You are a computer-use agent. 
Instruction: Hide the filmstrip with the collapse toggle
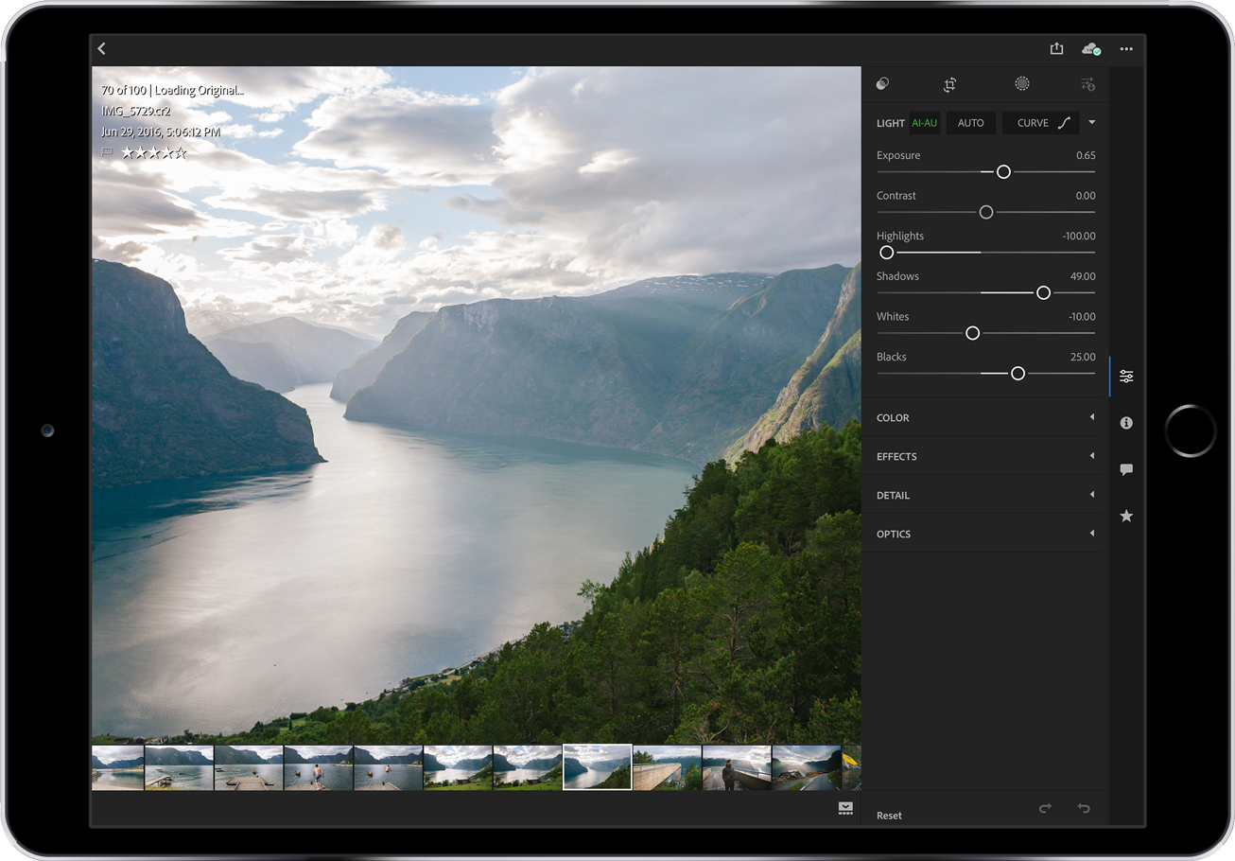(x=844, y=808)
